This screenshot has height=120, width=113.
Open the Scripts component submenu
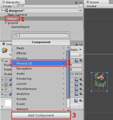[39, 99]
